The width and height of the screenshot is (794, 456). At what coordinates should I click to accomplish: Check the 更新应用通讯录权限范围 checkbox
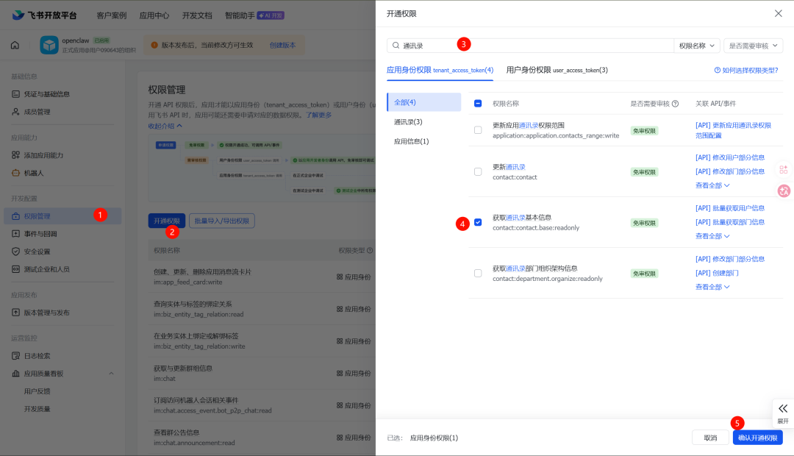tap(478, 131)
